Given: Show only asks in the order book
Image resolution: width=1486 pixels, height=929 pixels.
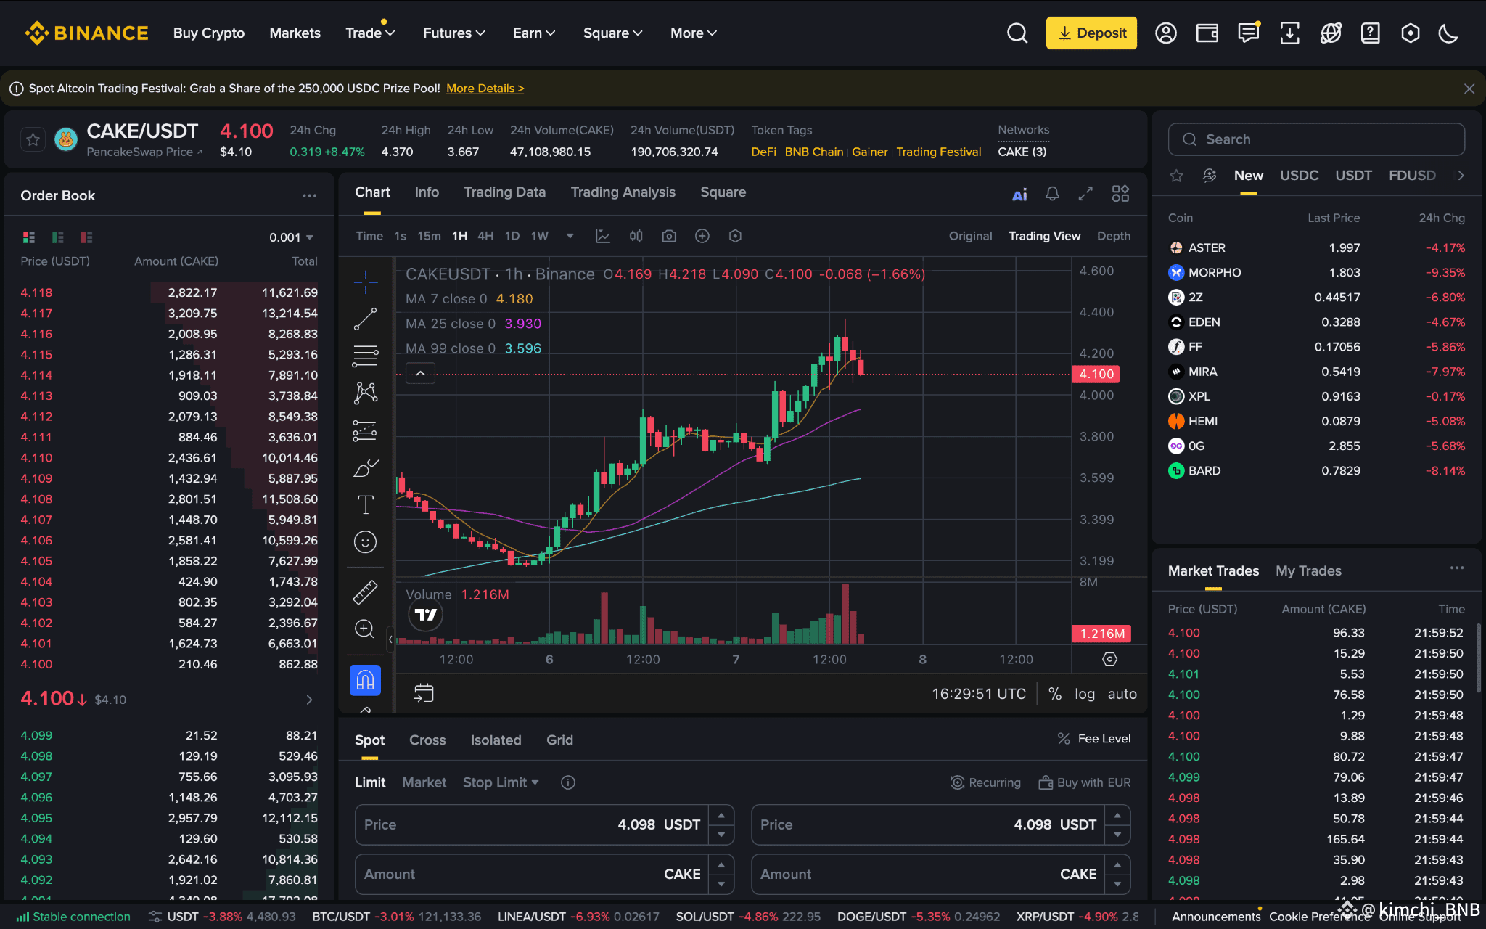Looking at the screenshot, I should point(87,237).
